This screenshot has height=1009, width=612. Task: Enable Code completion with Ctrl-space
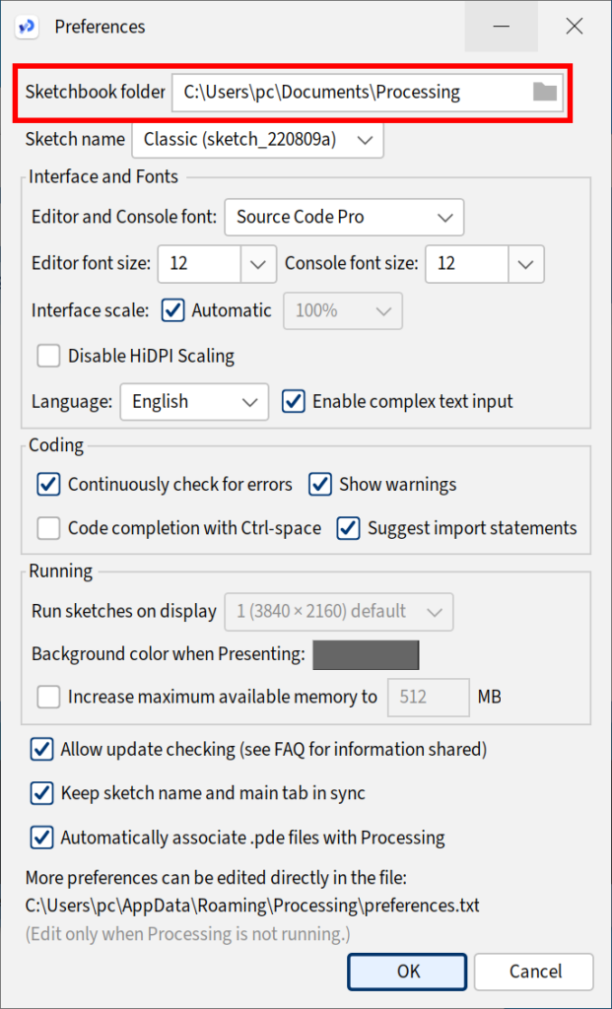(49, 529)
